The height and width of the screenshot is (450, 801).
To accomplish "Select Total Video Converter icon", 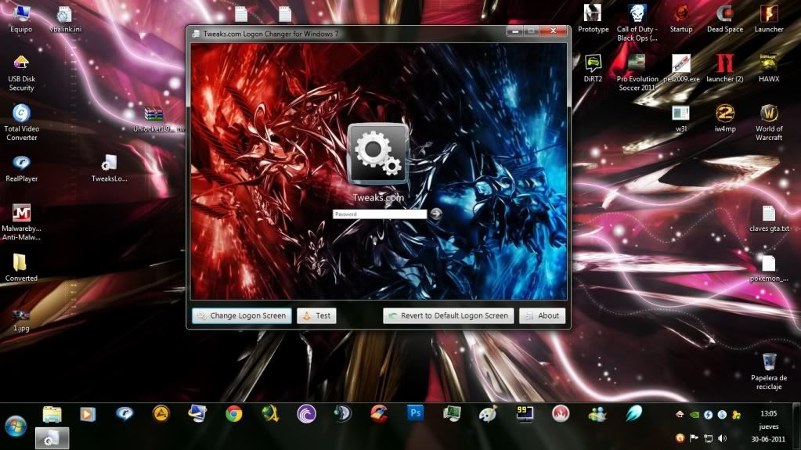I will pyautogui.click(x=21, y=123).
